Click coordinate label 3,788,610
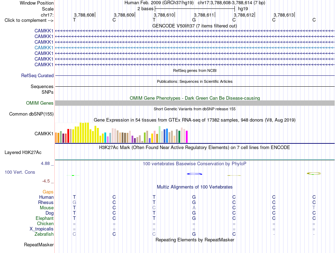 point(164,15)
